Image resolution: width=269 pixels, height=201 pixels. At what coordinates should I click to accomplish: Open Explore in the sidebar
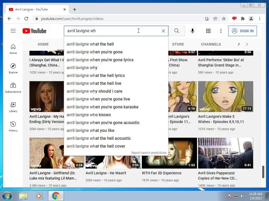coord(13,68)
